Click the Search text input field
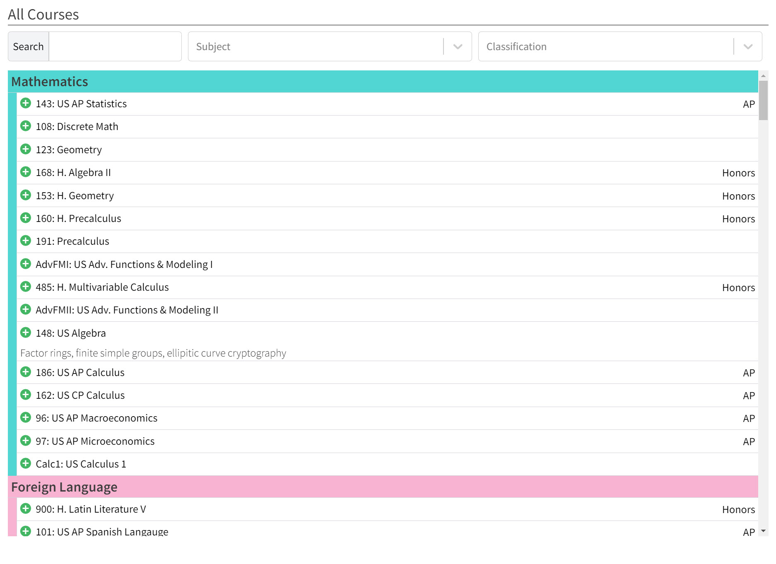Viewport: 776px width, 564px height. (115, 47)
